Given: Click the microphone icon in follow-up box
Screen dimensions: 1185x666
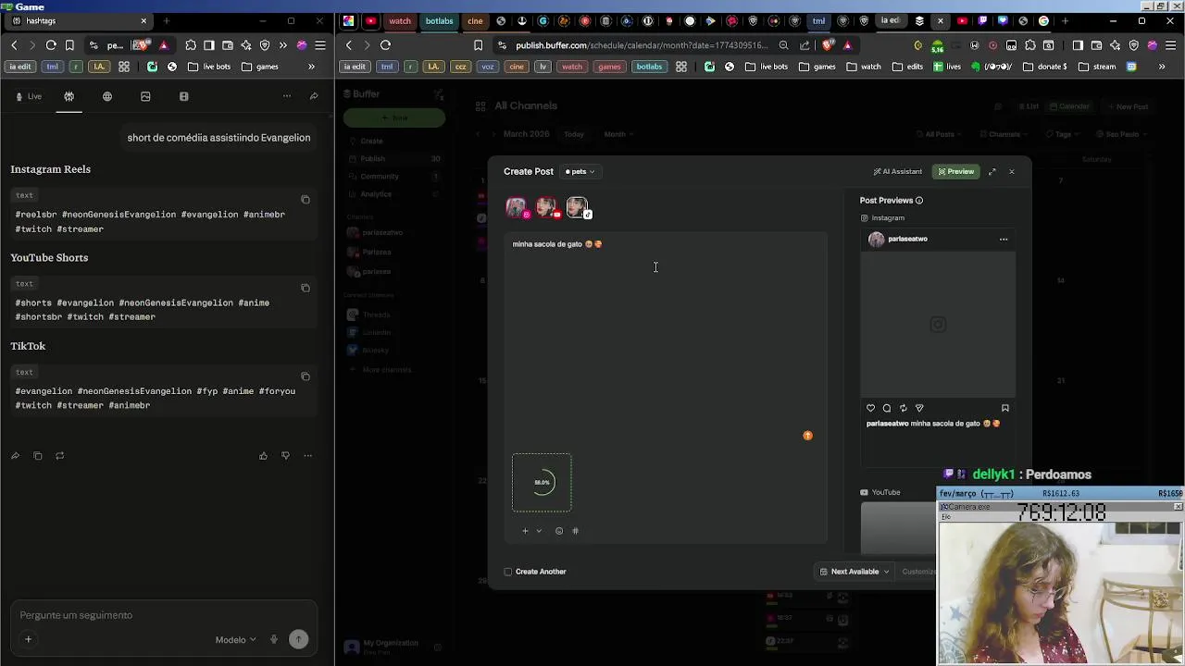Looking at the screenshot, I should point(274,639).
